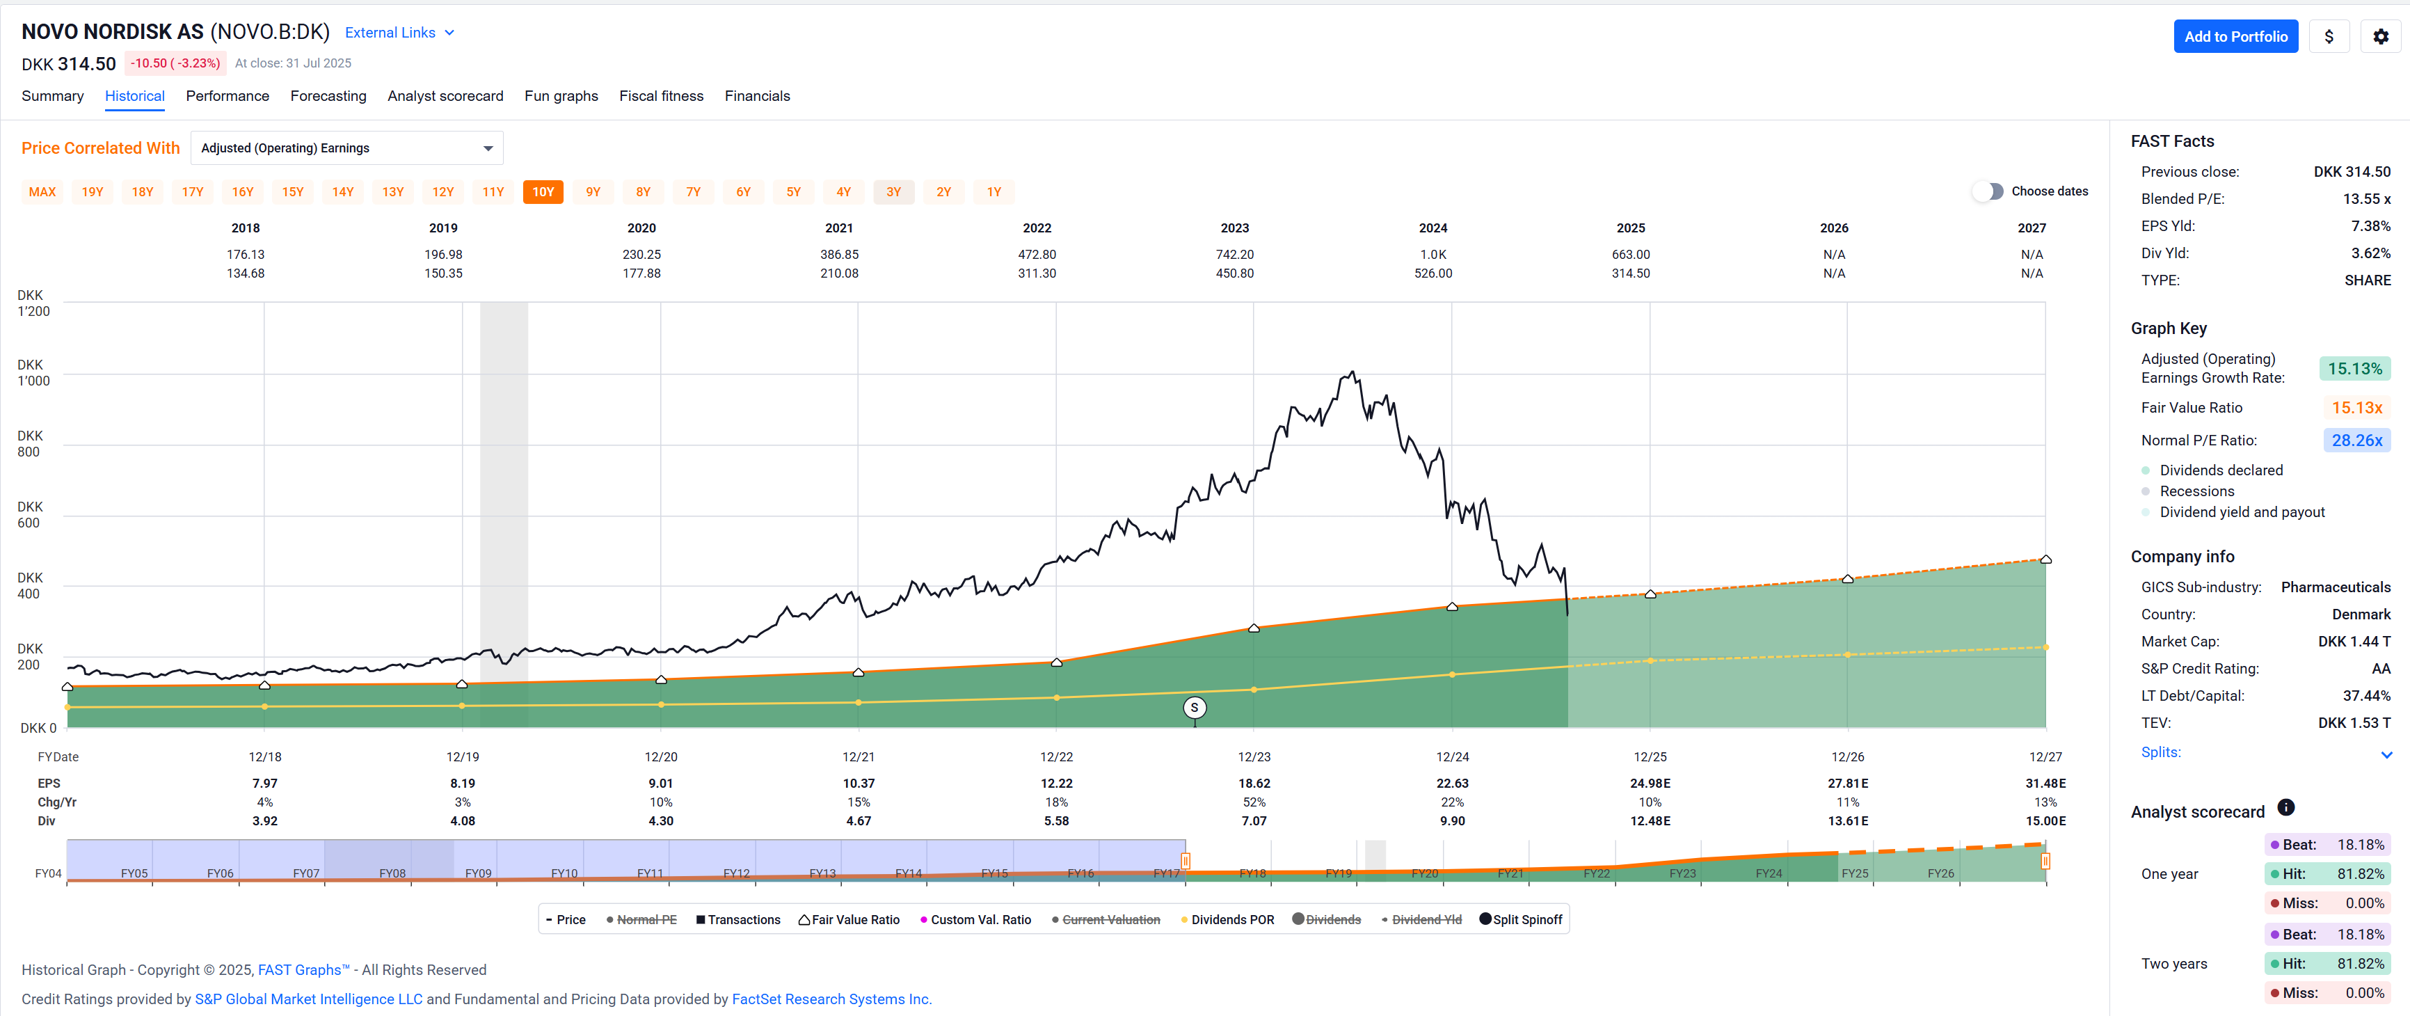
Task: Click EPS value 18.62 for 12/23
Action: 1254,783
